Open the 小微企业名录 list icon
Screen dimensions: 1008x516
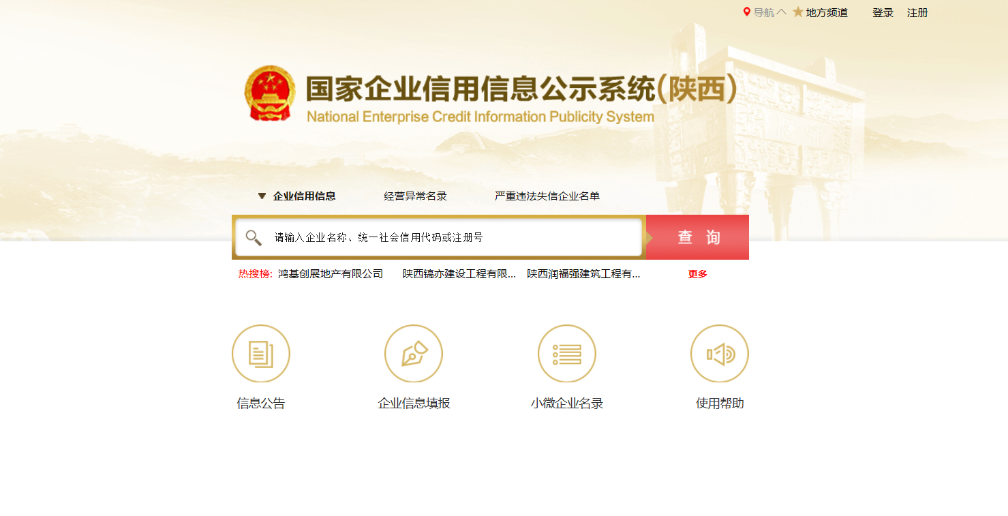click(567, 354)
